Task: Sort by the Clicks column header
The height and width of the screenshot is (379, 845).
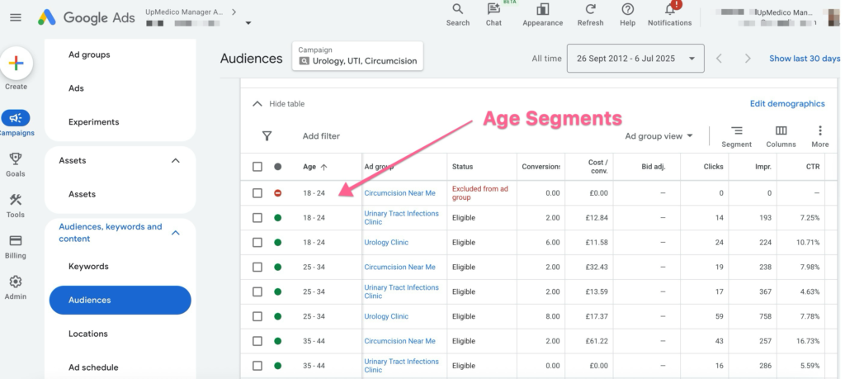Action: (x=713, y=167)
